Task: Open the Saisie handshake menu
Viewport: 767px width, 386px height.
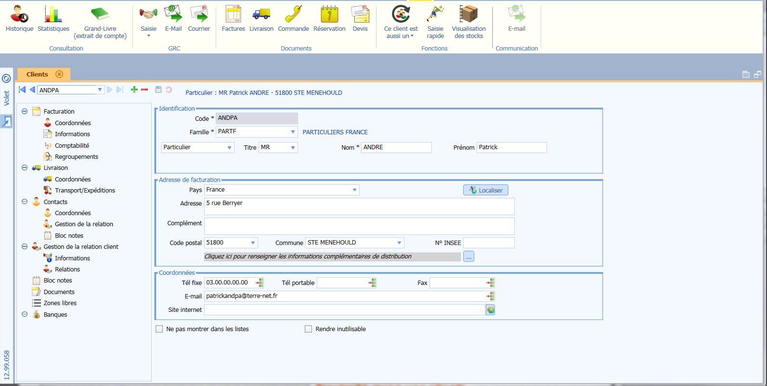Action: click(148, 22)
